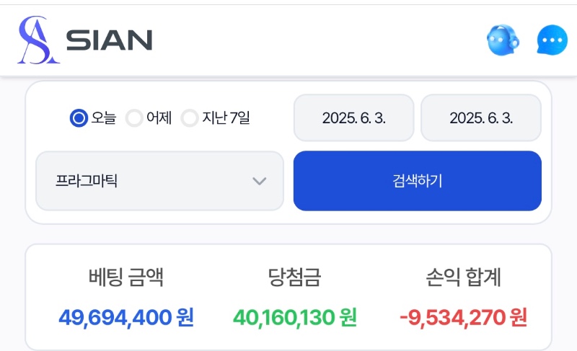The height and width of the screenshot is (351, 577).
Task: Click the 오늘 label text
Action: click(x=104, y=118)
